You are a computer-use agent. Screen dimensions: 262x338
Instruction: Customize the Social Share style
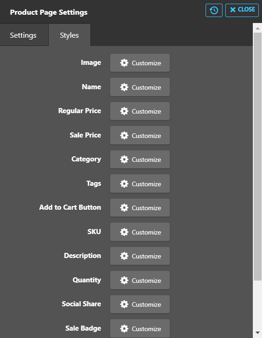pos(140,304)
